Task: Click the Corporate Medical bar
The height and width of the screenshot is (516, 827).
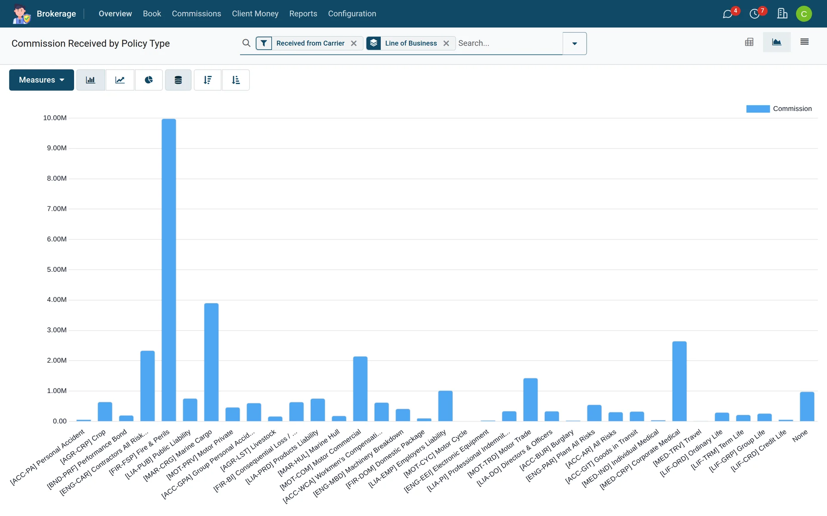Action: [679, 381]
